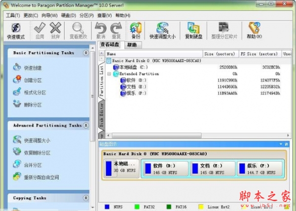296x211 pixels.
Task: Click 快速调整大小 icon in toolbar
Action: point(162,31)
